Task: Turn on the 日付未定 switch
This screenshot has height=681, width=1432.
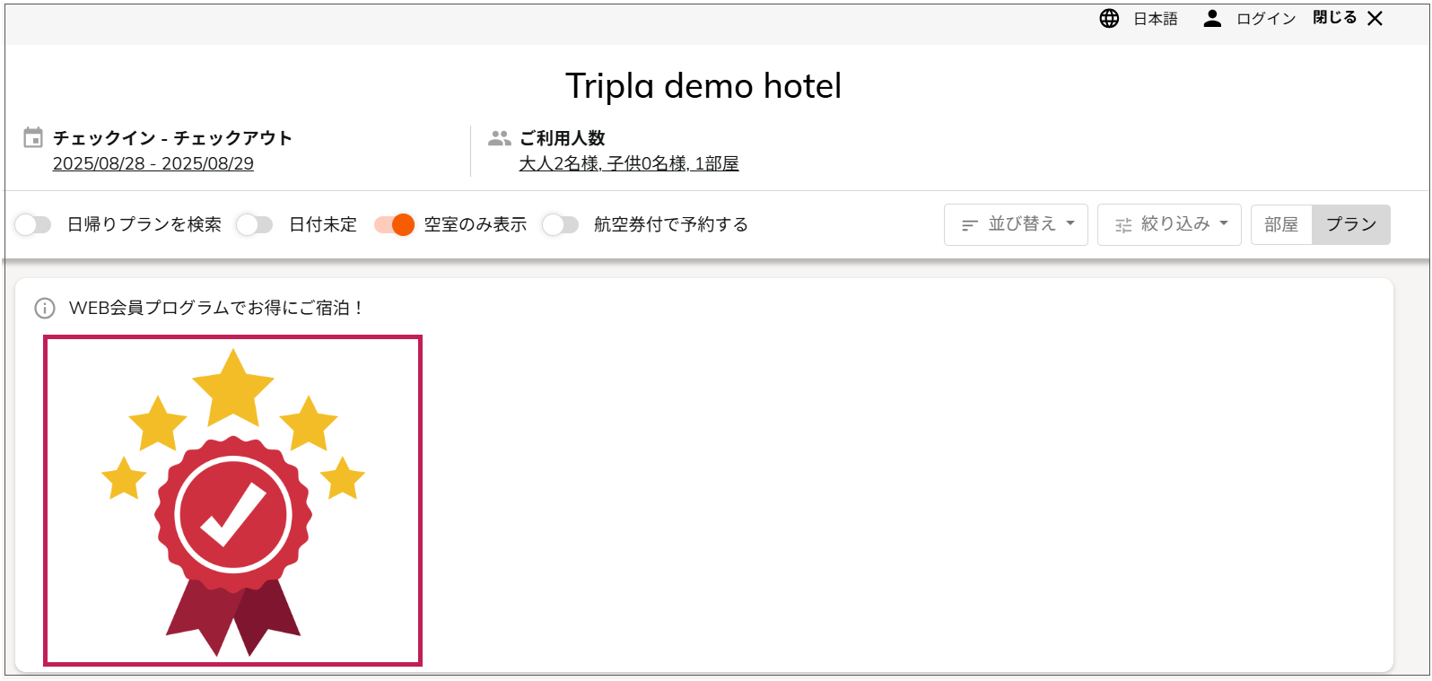Action: point(255,224)
